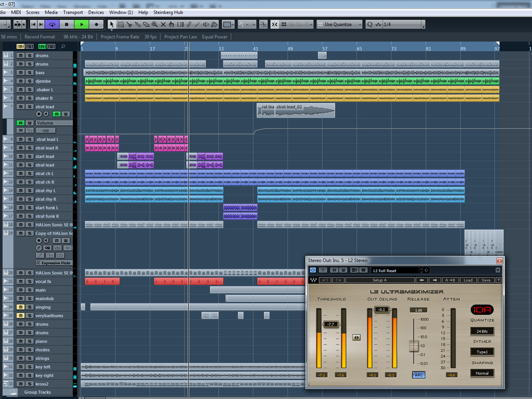Pick the Zoom magnifier tool
This screenshot has height=399, width=532.
[155, 24]
